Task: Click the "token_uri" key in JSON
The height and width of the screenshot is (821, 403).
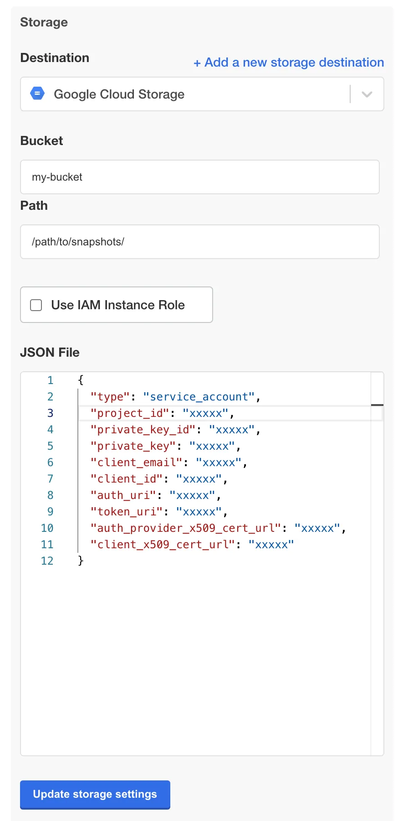Action: tap(127, 512)
